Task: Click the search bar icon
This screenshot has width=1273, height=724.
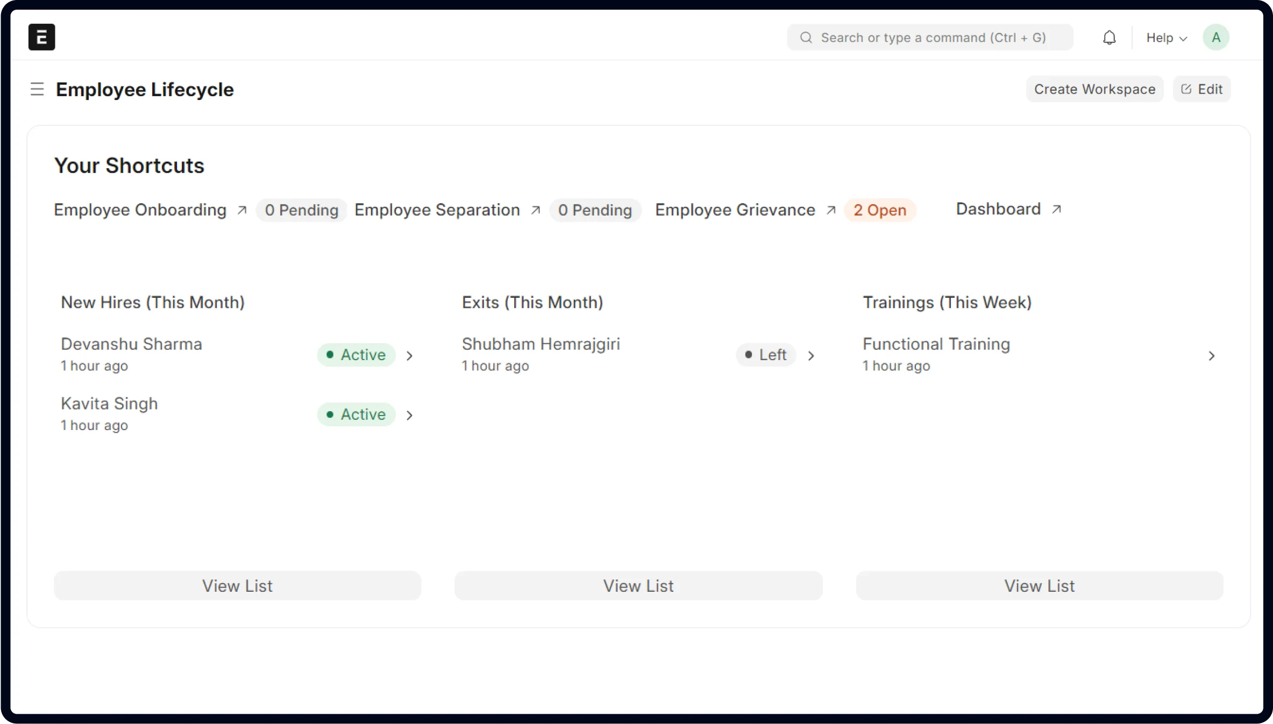Action: pos(805,38)
